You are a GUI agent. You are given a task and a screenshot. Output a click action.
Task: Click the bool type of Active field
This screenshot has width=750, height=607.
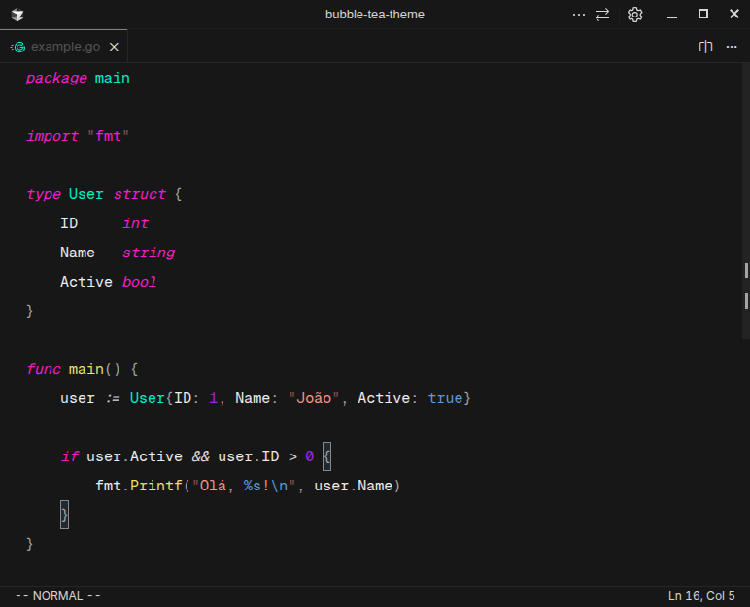click(139, 282)
